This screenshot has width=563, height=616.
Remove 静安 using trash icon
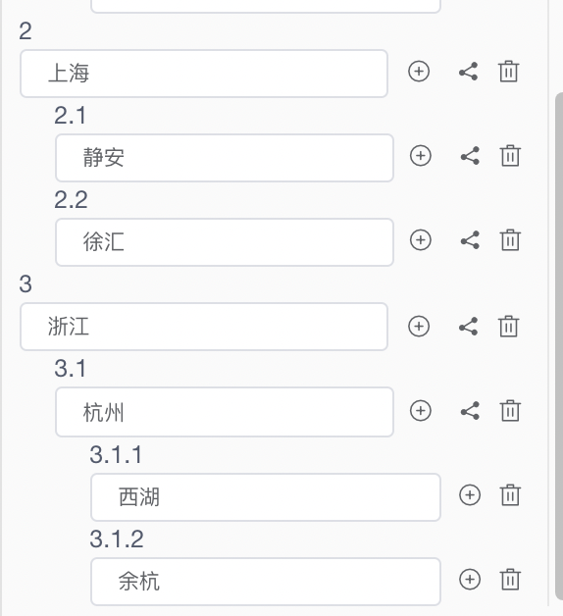(510, 156)
